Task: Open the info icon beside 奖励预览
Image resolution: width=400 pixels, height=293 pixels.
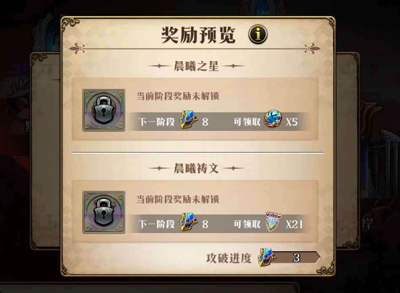Action: point(258,34)
